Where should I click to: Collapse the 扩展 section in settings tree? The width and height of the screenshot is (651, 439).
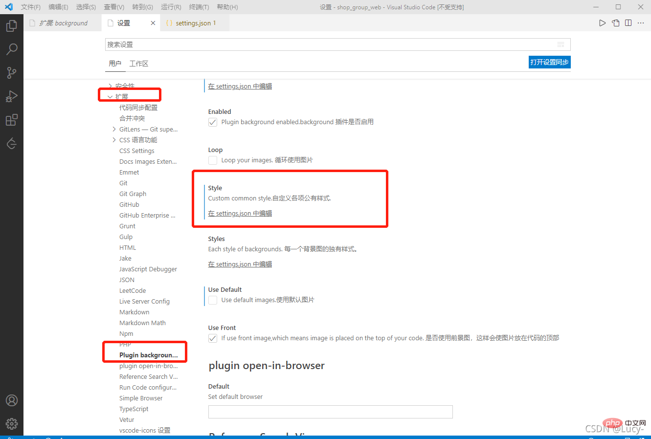pos(110,97)
